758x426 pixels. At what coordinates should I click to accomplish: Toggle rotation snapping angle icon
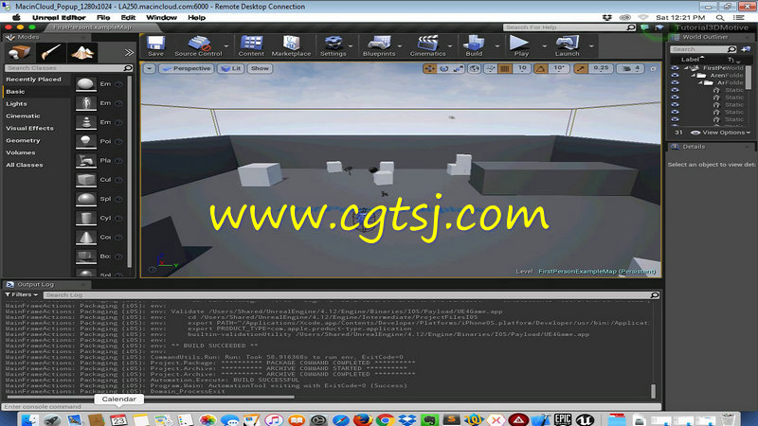pos(540,68)
